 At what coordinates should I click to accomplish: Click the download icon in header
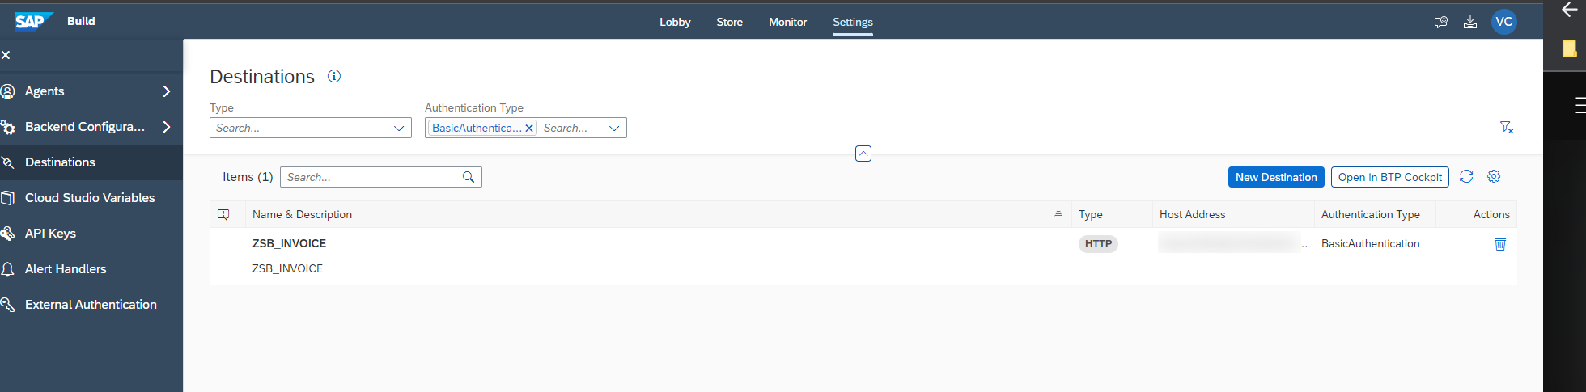(1469, 23)
